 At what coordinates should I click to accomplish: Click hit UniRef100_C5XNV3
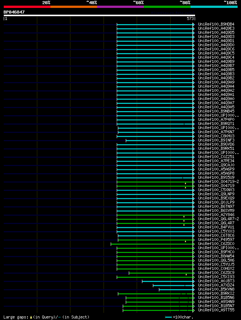point(216,190)
